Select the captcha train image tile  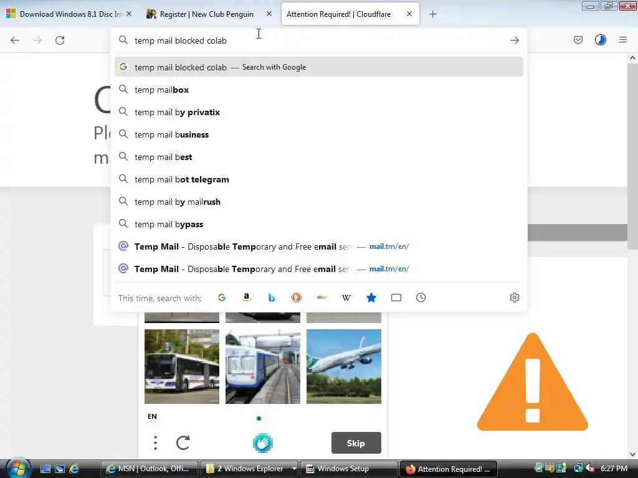263,367
